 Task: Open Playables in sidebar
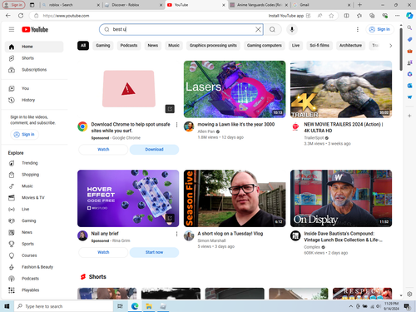click(x=34, y=290)
